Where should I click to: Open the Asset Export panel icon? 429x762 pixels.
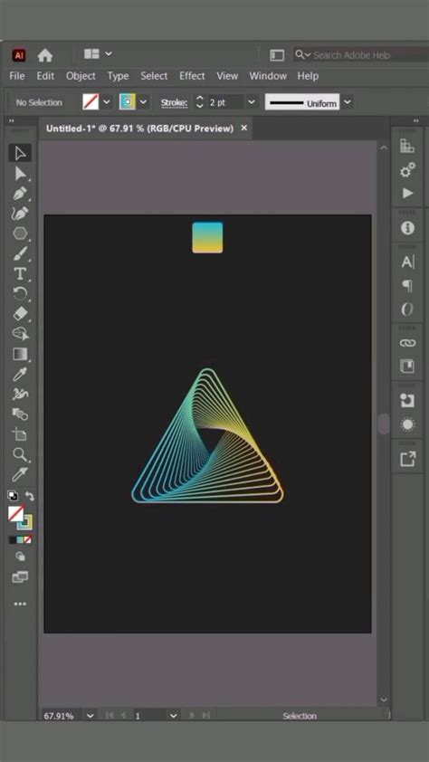[407, 459]
